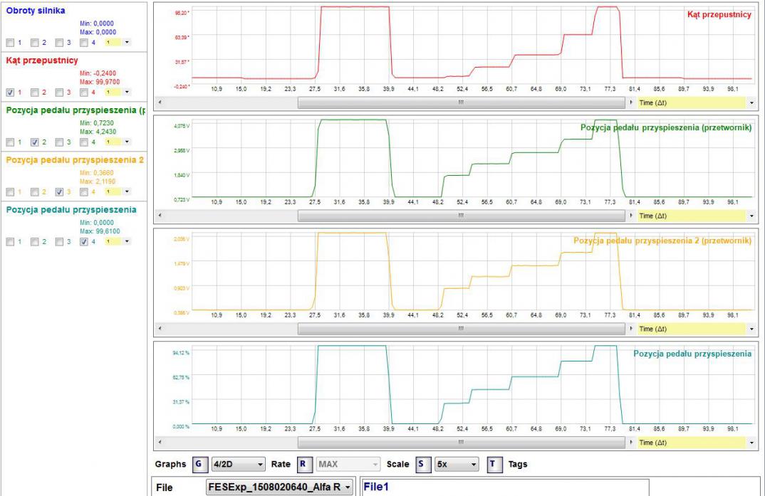The height and width of the screenshot is (496, 765).
Task: Click the Max: 2,1190 value
Action: pyautogui.click(x=98, y=181)
